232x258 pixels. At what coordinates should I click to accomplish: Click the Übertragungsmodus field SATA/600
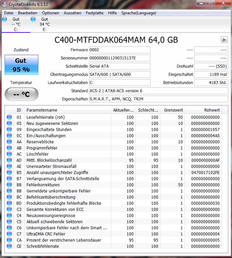(x=120, y=74)
